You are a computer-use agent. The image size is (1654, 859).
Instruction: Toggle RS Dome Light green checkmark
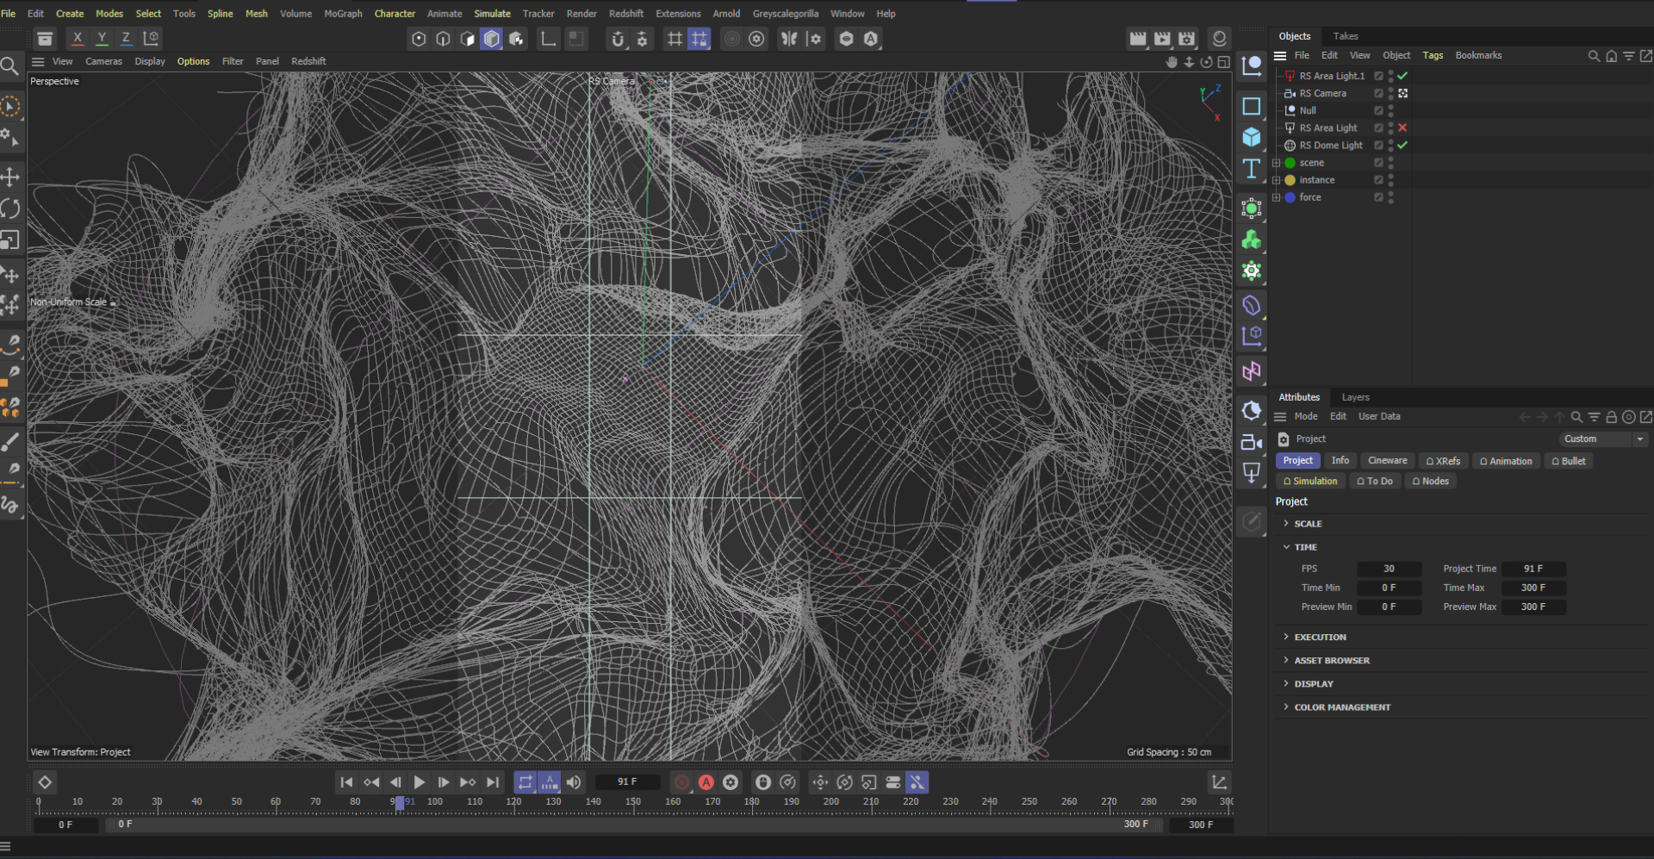tap(1402, 145)
